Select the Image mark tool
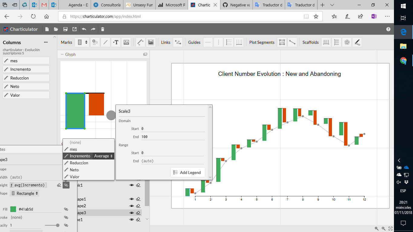The image size is (413, 232). (x=126, y=42)
